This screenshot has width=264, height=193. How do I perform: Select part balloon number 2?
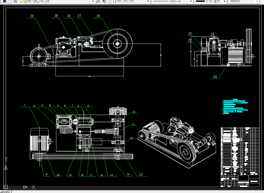(34, 105)
